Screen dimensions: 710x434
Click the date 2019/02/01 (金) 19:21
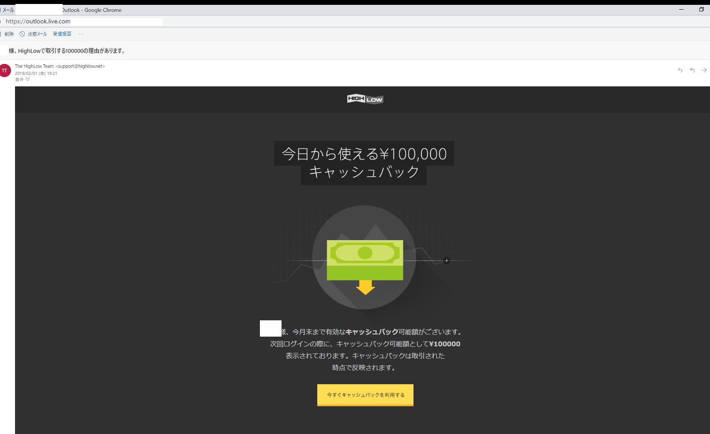coord(36,74)
